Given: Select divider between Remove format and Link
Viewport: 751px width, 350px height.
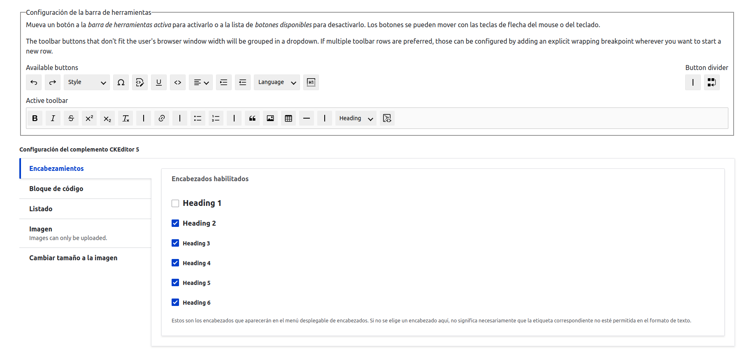Looking at the screenshot, I should coord(144,118).
